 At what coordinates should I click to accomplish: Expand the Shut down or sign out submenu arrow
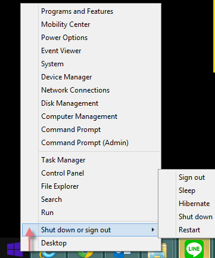tap(152, 230)
